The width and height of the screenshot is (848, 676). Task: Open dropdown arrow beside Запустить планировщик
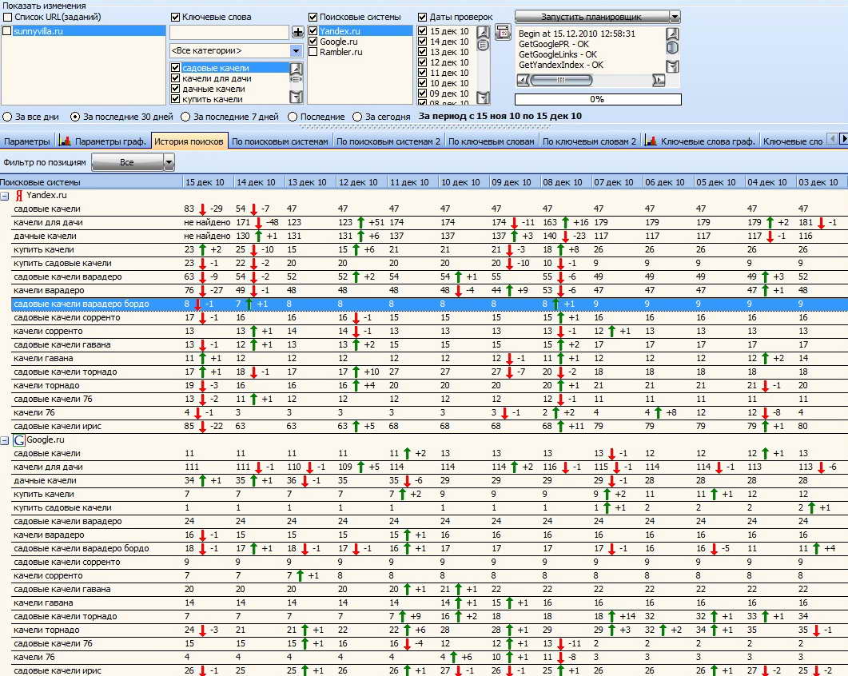[x=675, y=18]
